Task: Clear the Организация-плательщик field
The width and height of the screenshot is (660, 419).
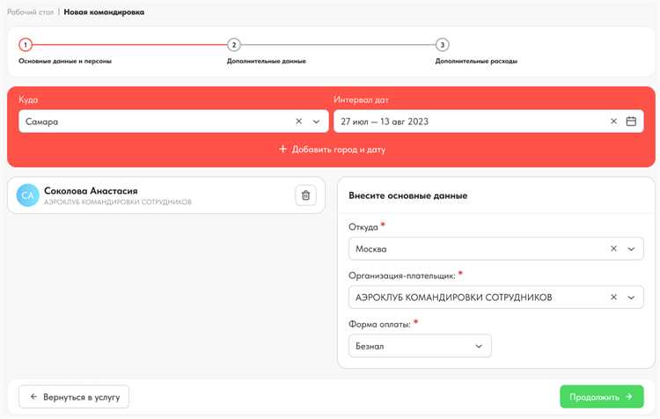Action: click(x=613, y=297)
